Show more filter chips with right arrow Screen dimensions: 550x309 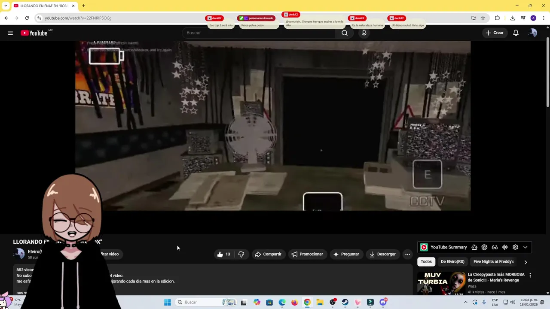coord(525,262)
